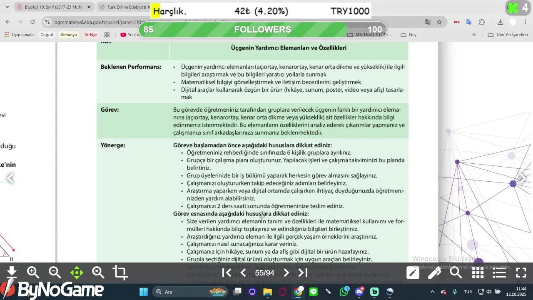
Task: Download the e-book with the download arrow icon
Action: [12, 272]
